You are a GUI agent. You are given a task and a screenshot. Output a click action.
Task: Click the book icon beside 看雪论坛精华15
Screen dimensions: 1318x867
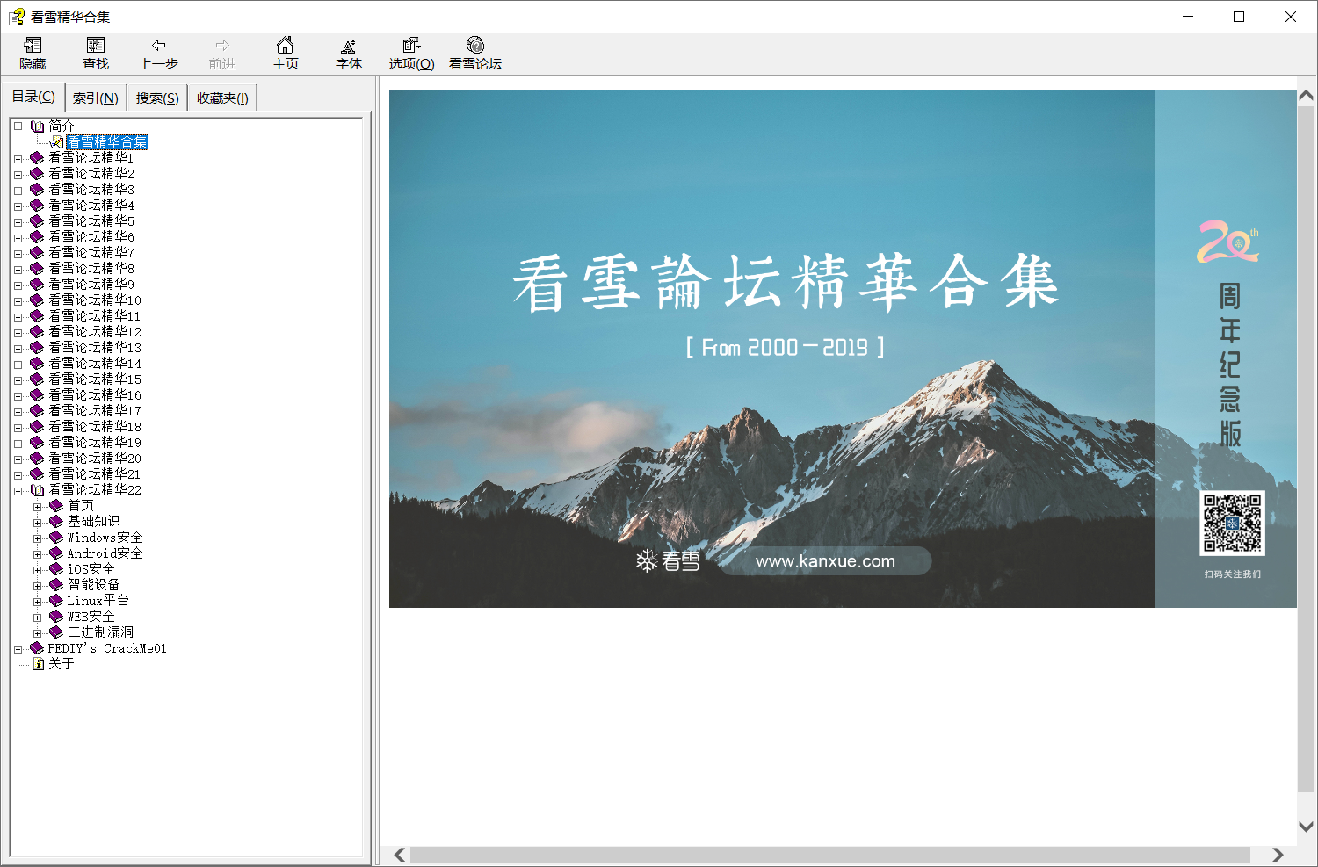tap(37, 379)
